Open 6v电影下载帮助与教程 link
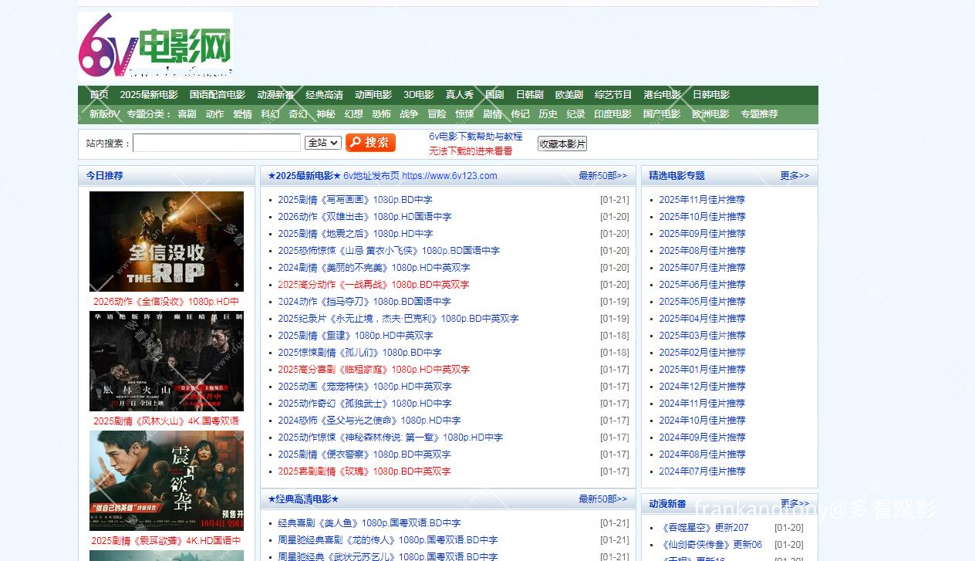Image resolution: width=975 pixels, height=561 pixels. pyautogui.click(x=475, y=137)
